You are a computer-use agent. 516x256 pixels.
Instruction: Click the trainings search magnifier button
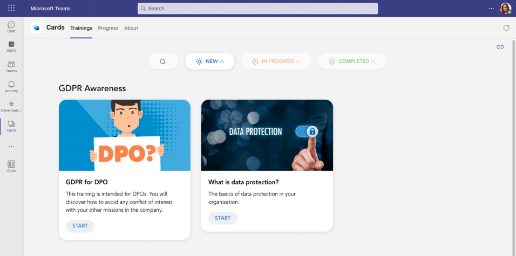163,61
